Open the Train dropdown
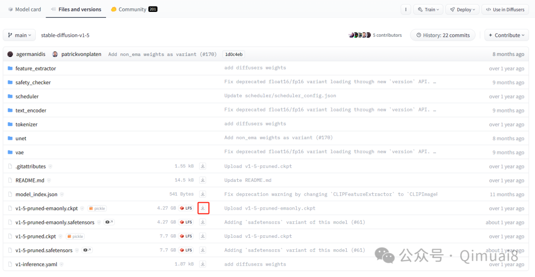 pos(428,9)
